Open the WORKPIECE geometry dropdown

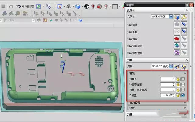(x=171, y=17)
